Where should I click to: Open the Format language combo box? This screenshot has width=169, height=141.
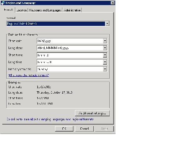[58, 23]
